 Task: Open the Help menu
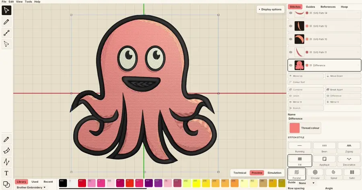click(x=37, y=2)
